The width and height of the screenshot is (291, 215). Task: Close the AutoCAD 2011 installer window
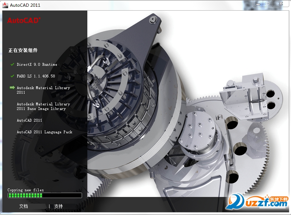tap(281, 4)
